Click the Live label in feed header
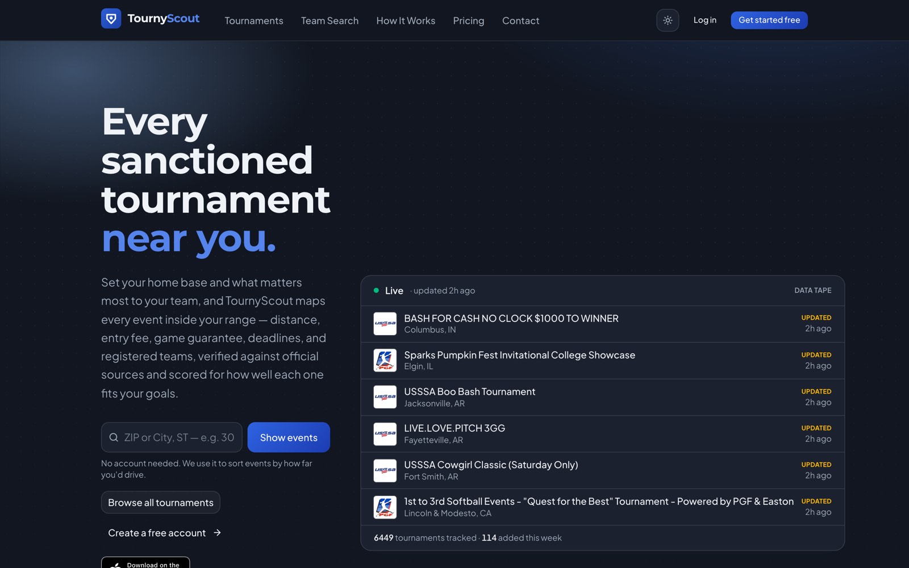Screen dimensions: 909x568 pos(394,291)
